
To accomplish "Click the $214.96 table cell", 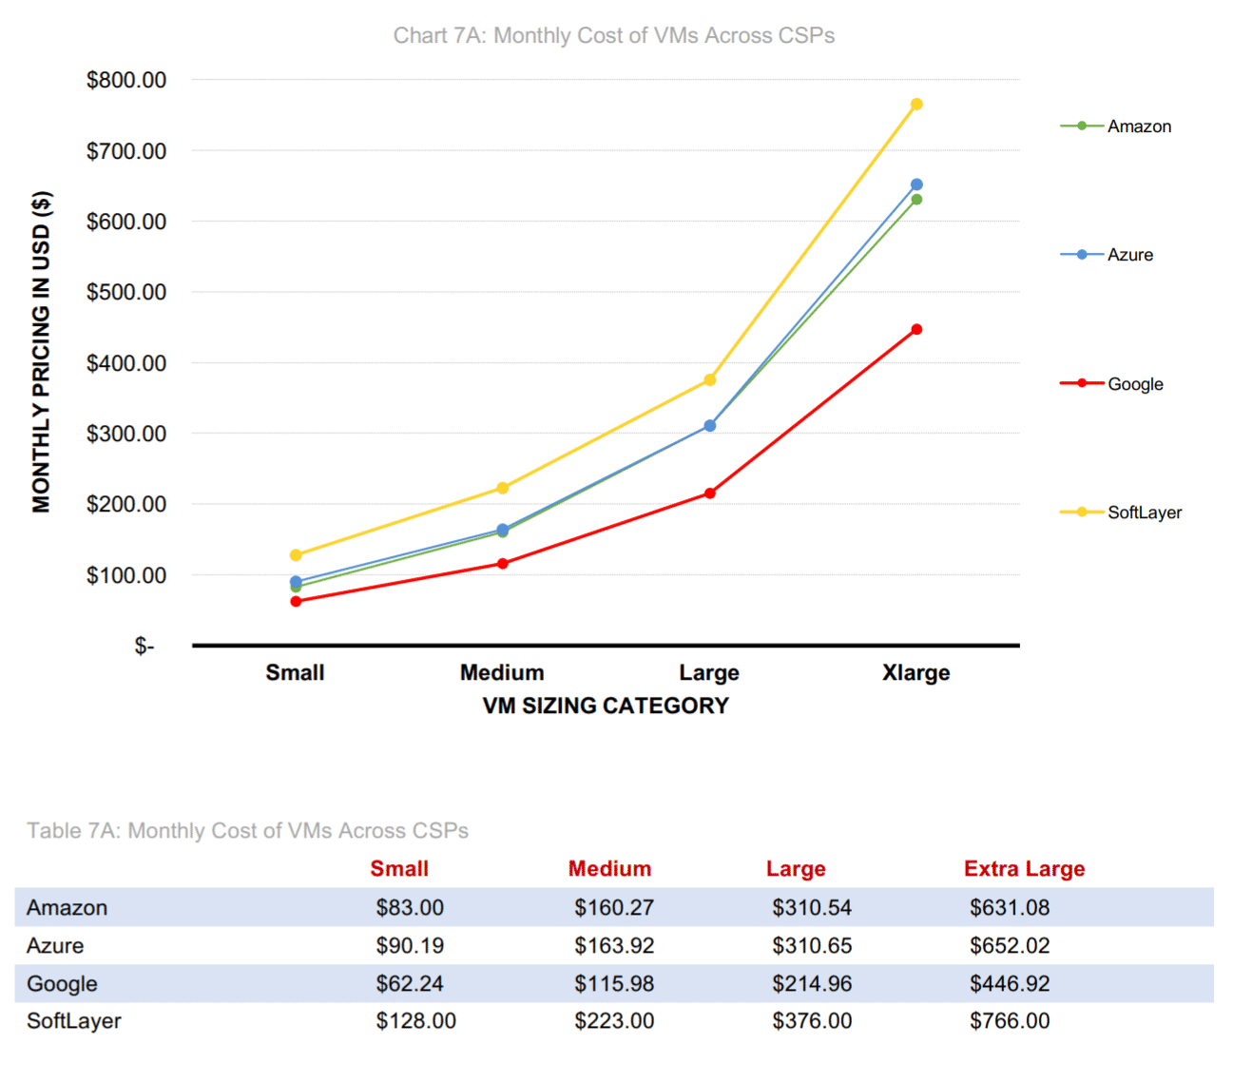I will coord(812,984).
